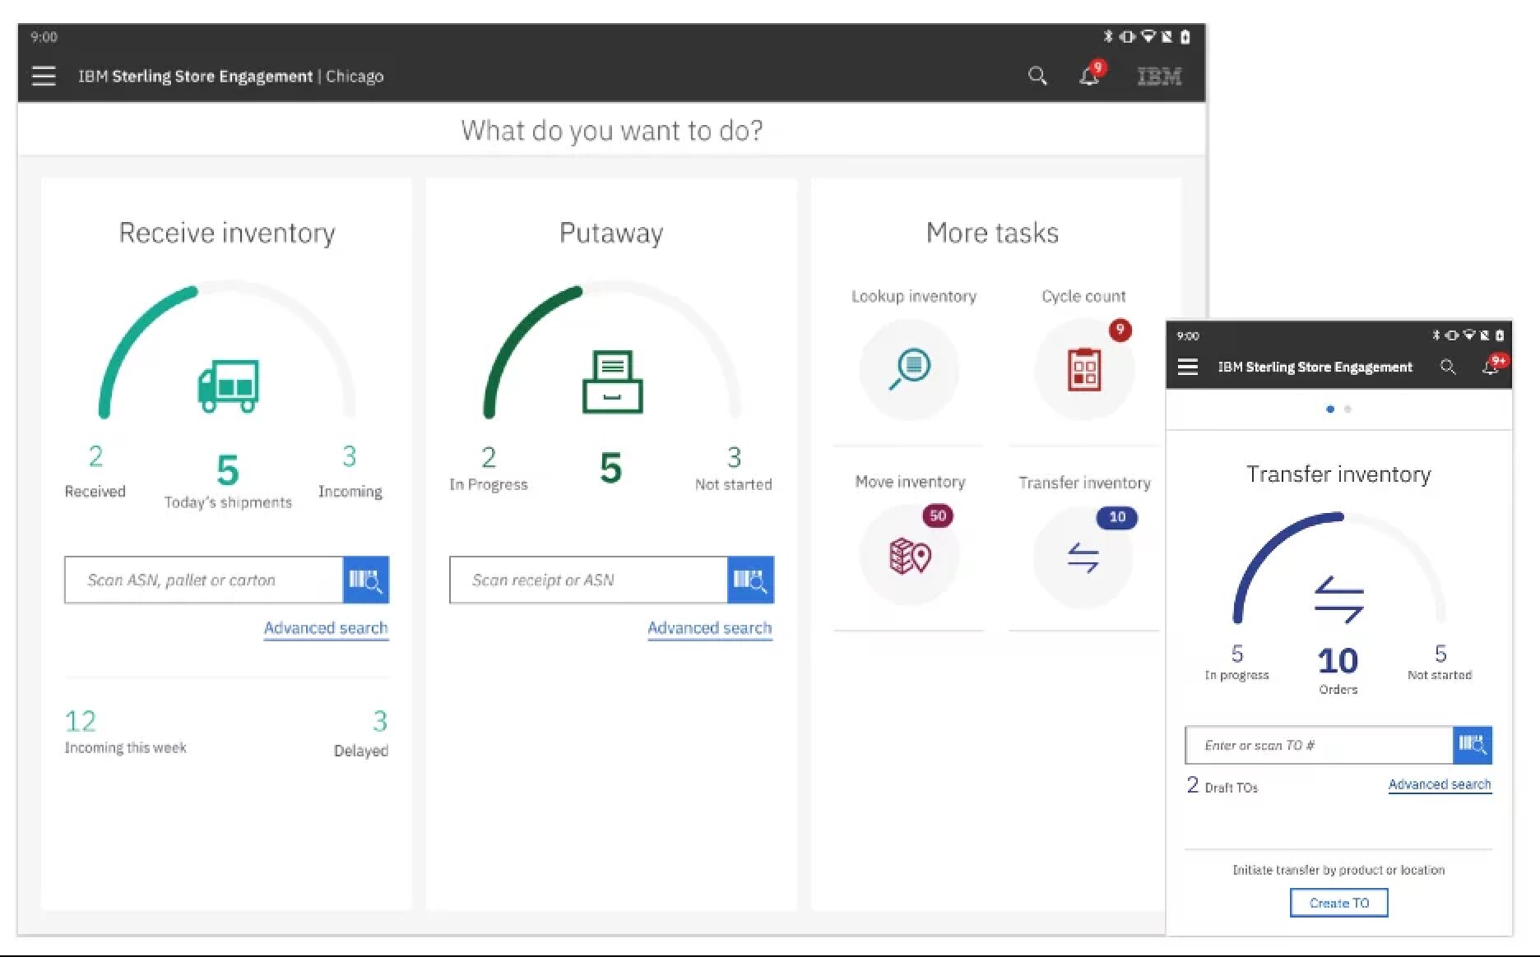
Task: Open the Move inventory task icon
Action: pyautogui.click(x=909, y=557)
